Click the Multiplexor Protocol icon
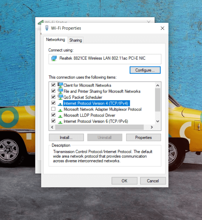This screenshot has width=202, height=220. [60, 110]
